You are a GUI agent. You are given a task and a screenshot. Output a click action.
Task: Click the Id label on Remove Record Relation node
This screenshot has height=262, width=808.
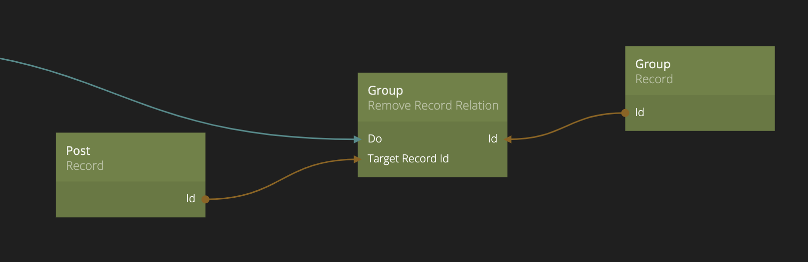[x=492, y=139]
